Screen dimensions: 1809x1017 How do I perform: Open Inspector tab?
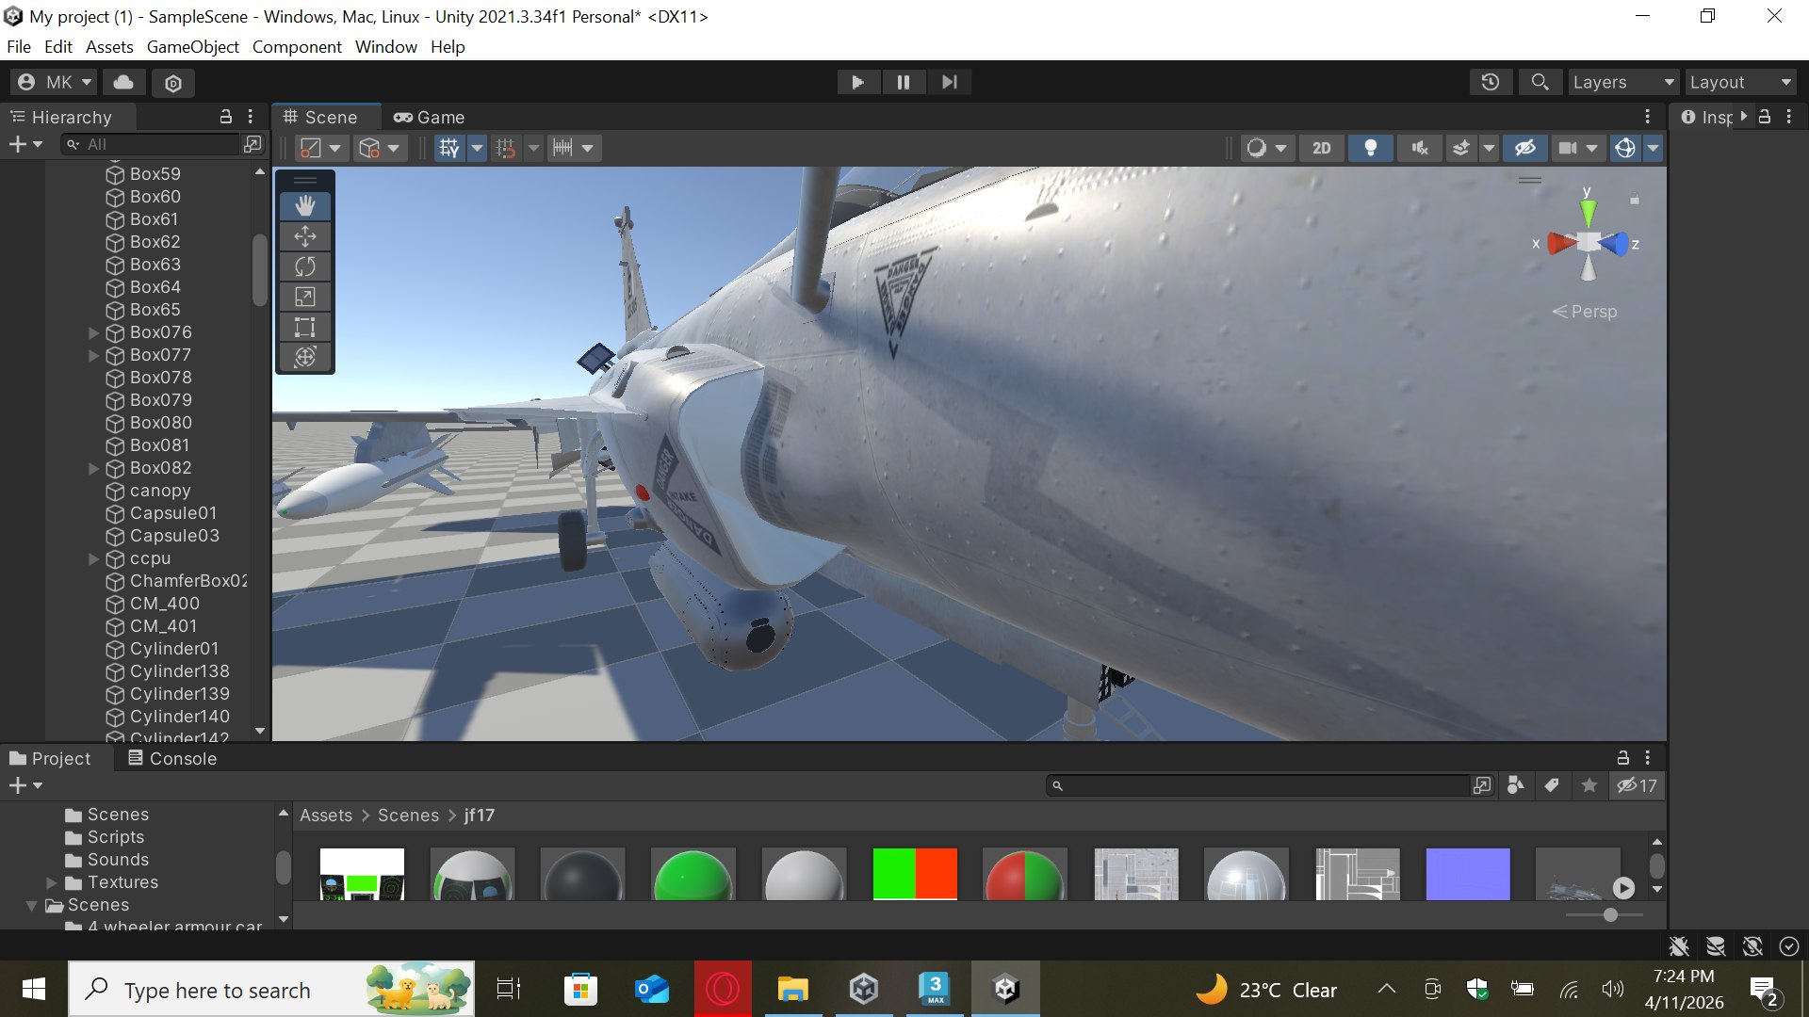(1709, 118)
